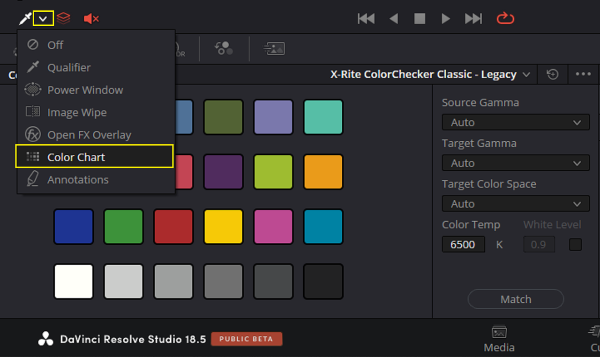Jump to first frame playback button
The image size is (600, 357).
tap(366, 19)
